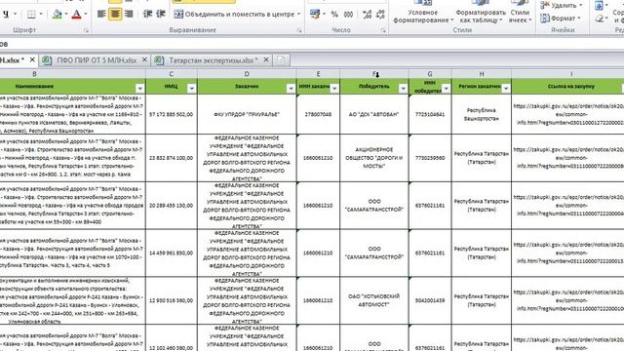Apply thousands separator (000) format

point(348,15)
